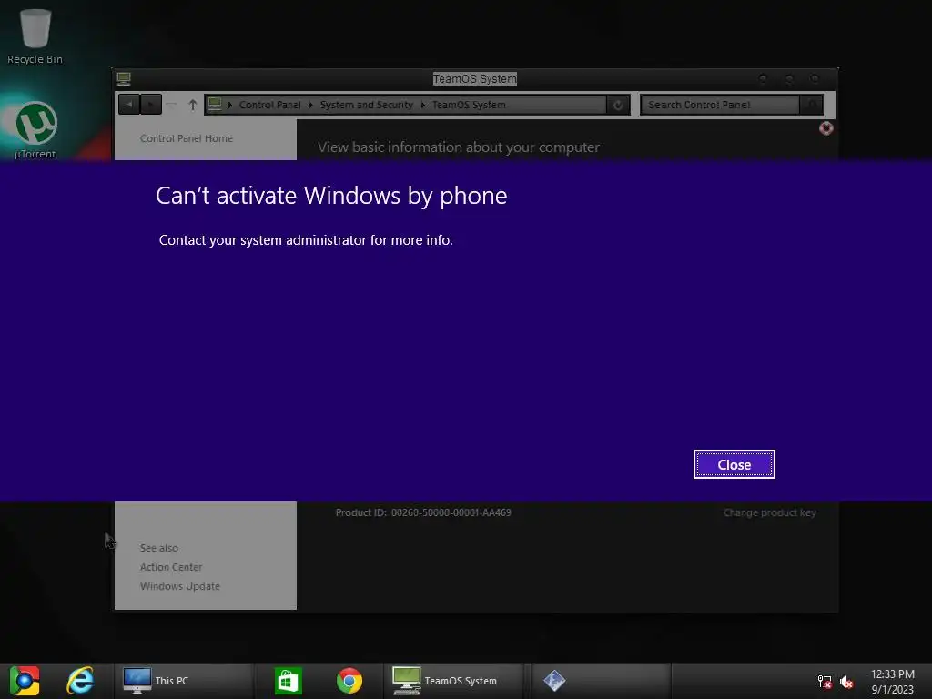Open the Windows Store taskbar icon
The image size is (932, 699).
pos(288,681)
